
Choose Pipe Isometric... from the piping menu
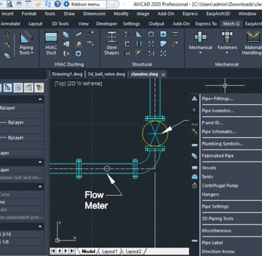pyautogui.click(x=218, y=111)
